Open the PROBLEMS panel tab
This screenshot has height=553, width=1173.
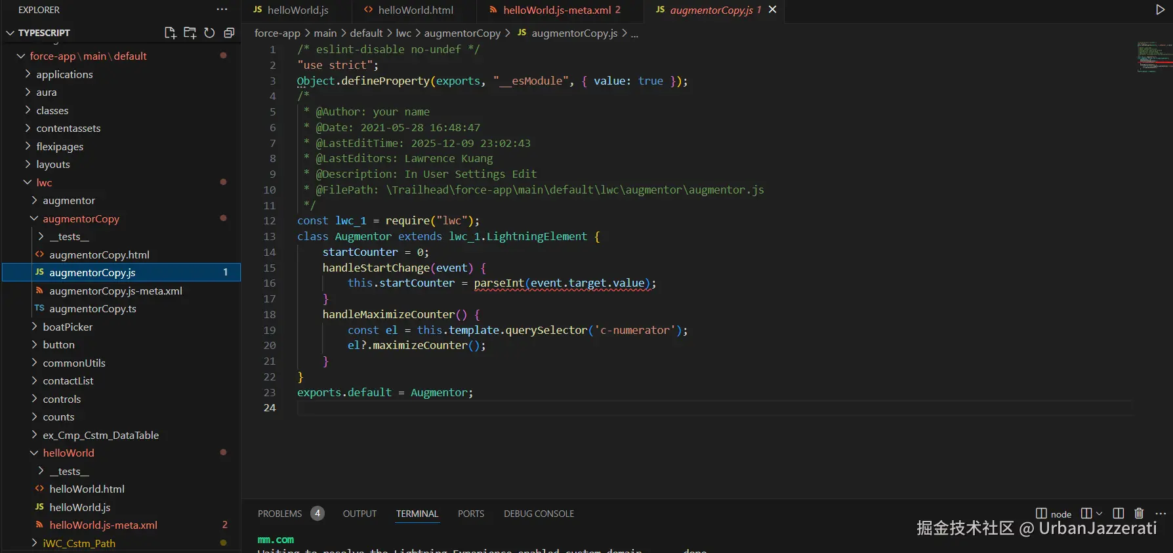[280, 514]
